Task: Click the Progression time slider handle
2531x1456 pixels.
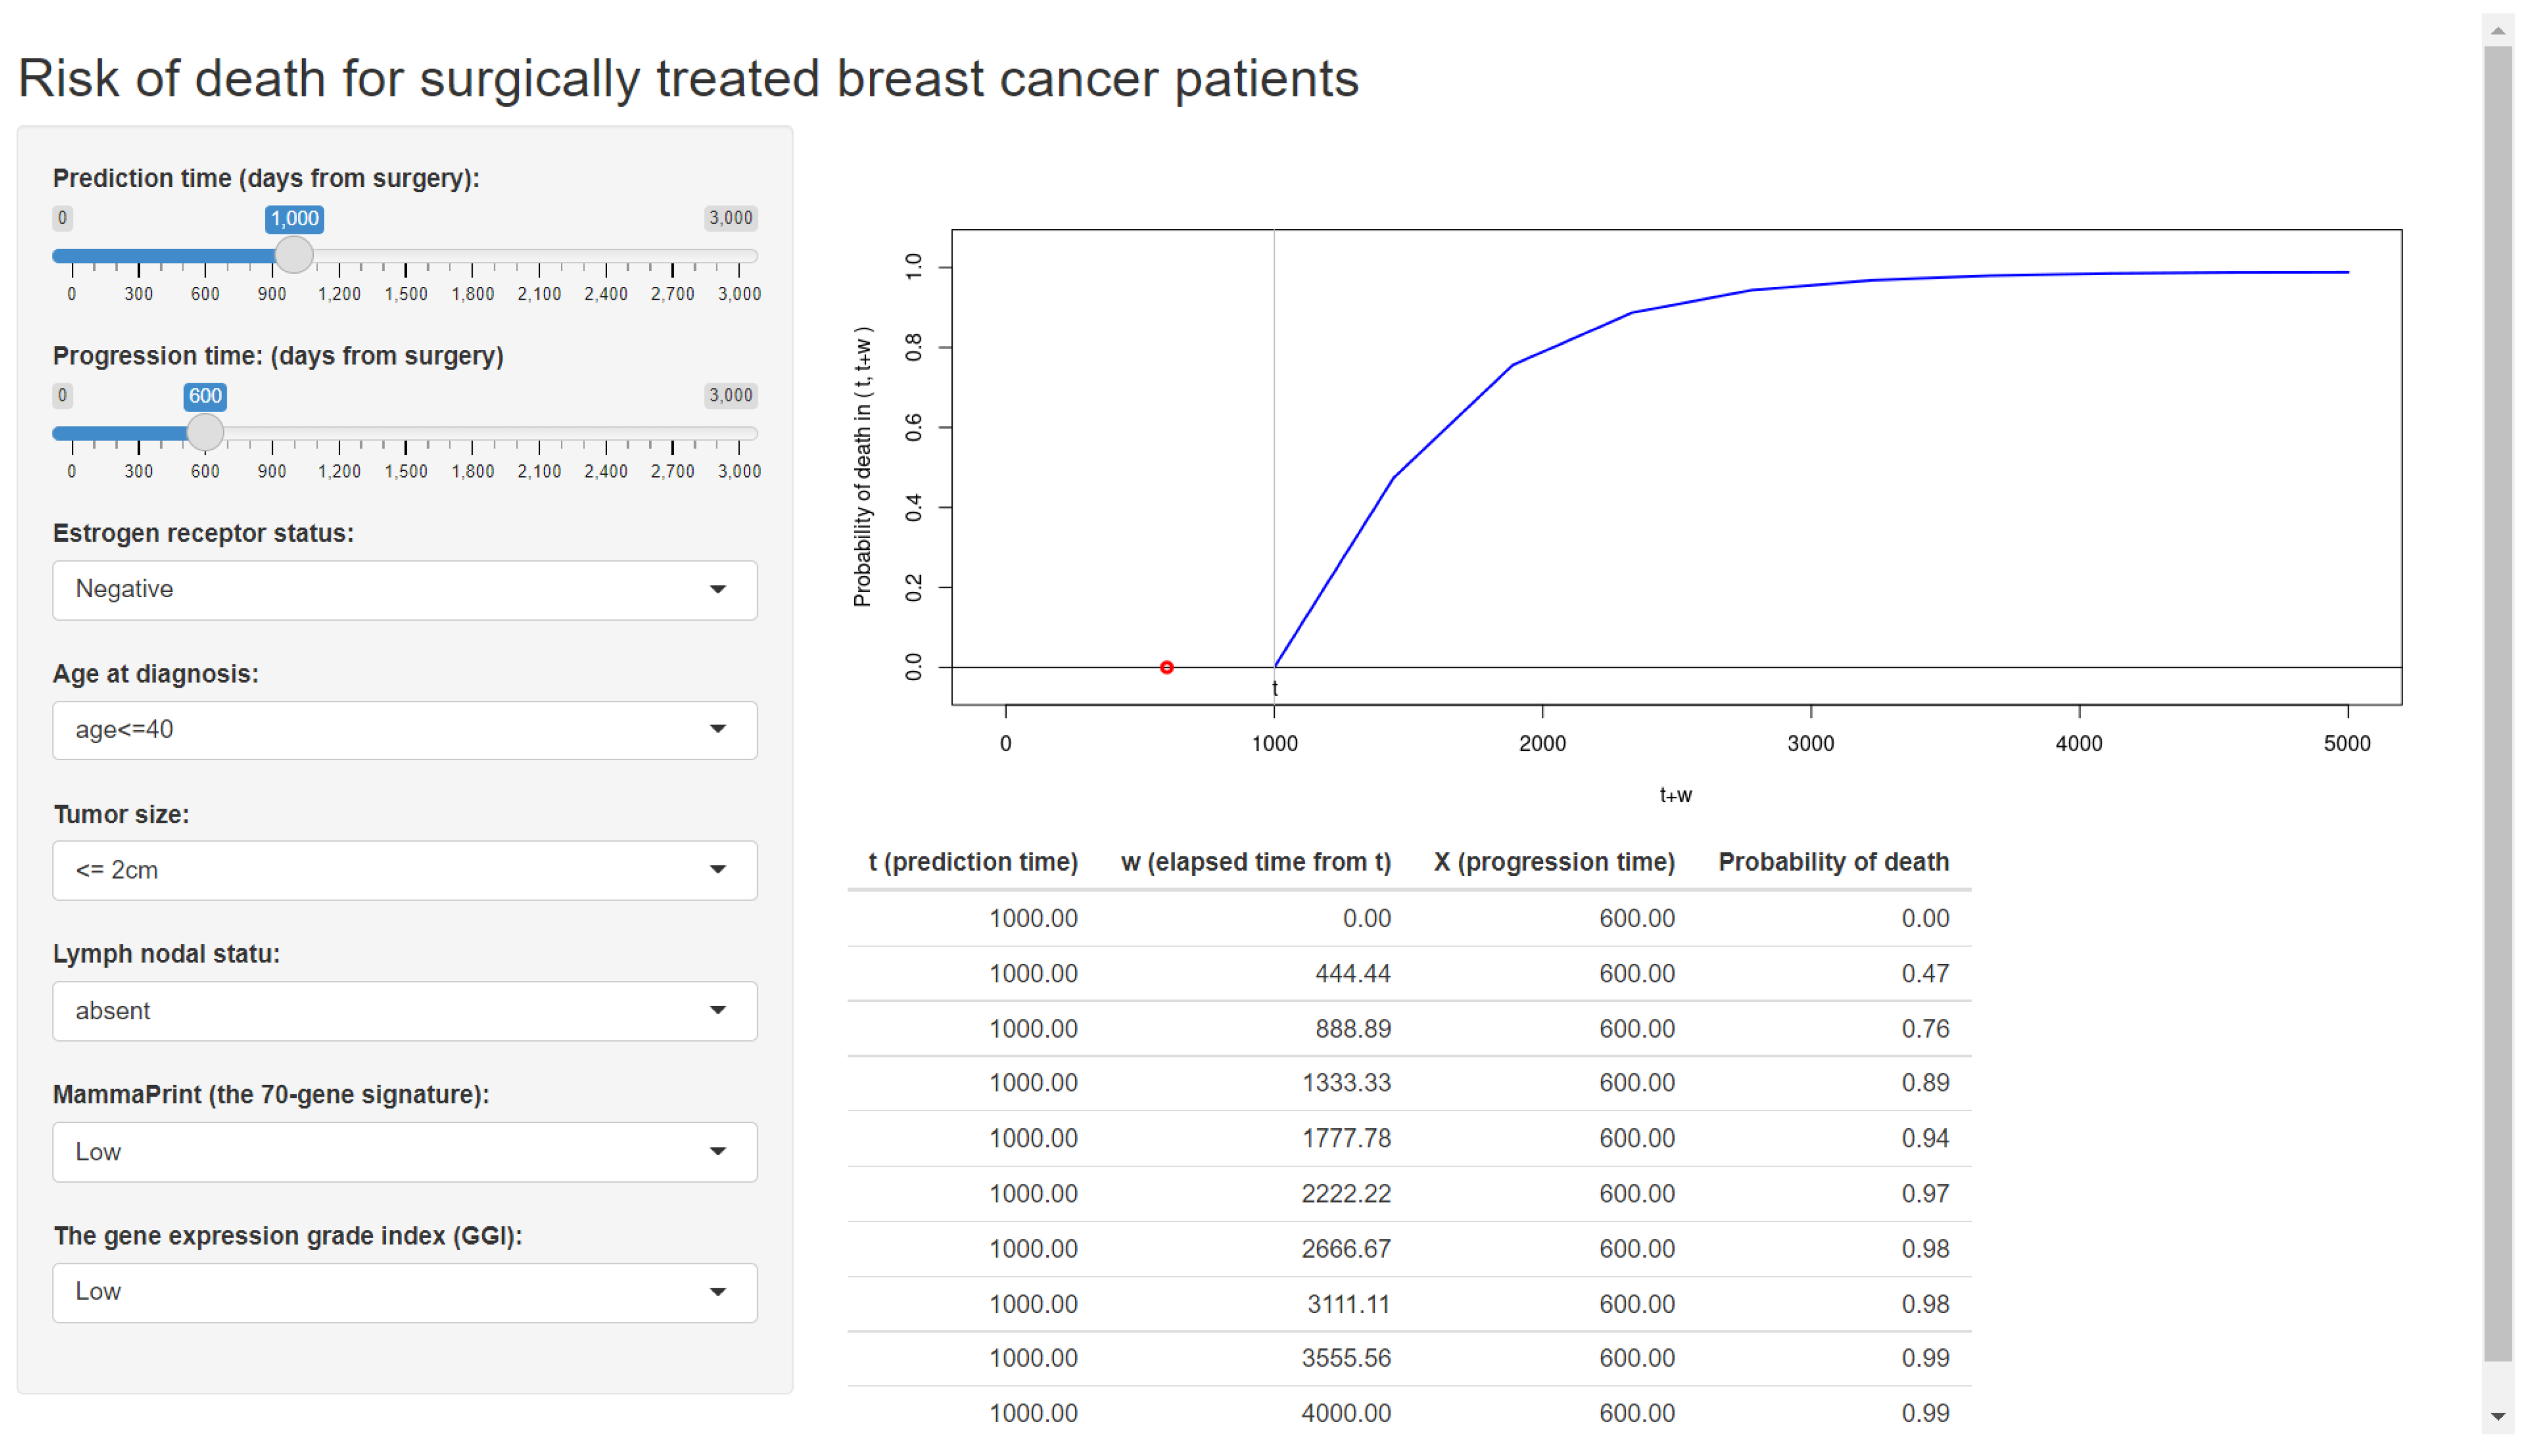Action: tap(205, 433)
